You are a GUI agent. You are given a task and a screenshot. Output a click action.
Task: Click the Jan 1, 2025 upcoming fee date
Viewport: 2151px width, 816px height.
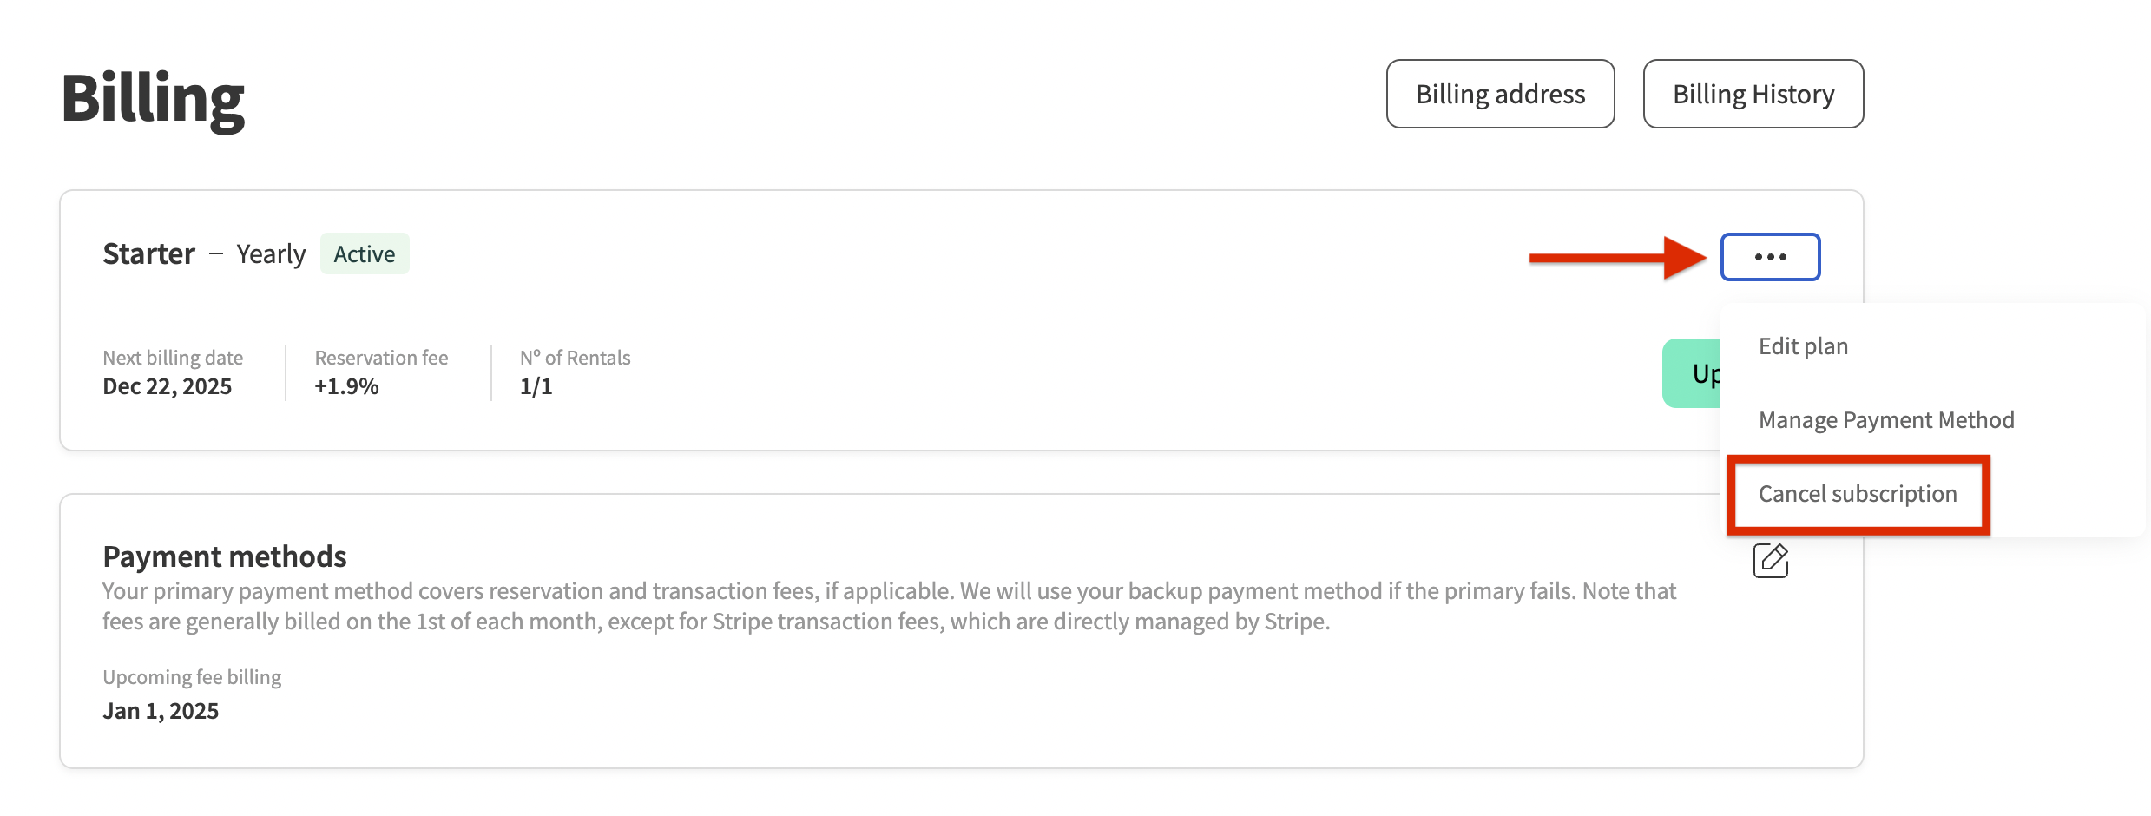(161, 711)
